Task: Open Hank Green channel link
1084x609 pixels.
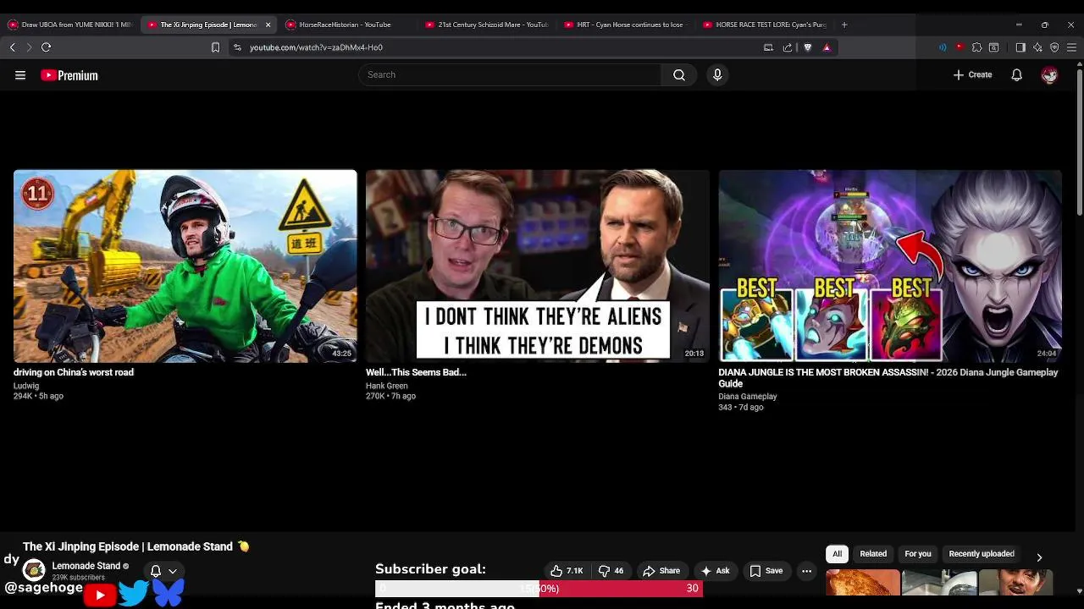Action: click(386, 386)
